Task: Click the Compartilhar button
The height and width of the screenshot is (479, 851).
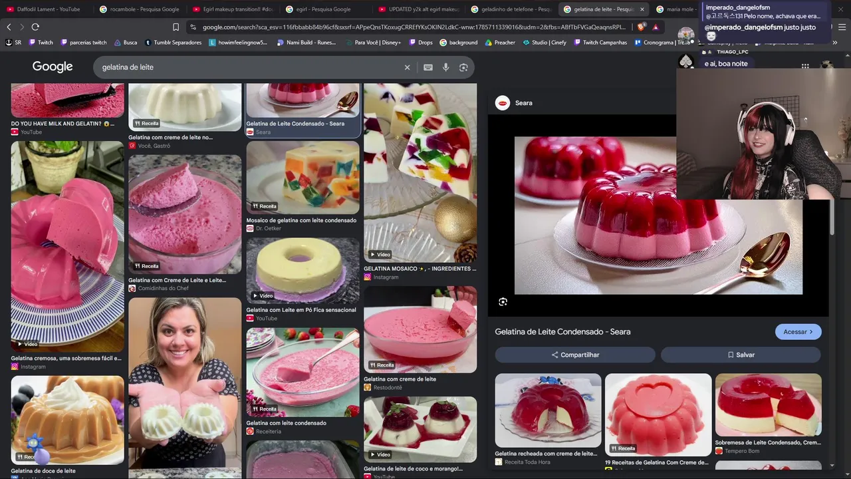Action: [575, 355]
